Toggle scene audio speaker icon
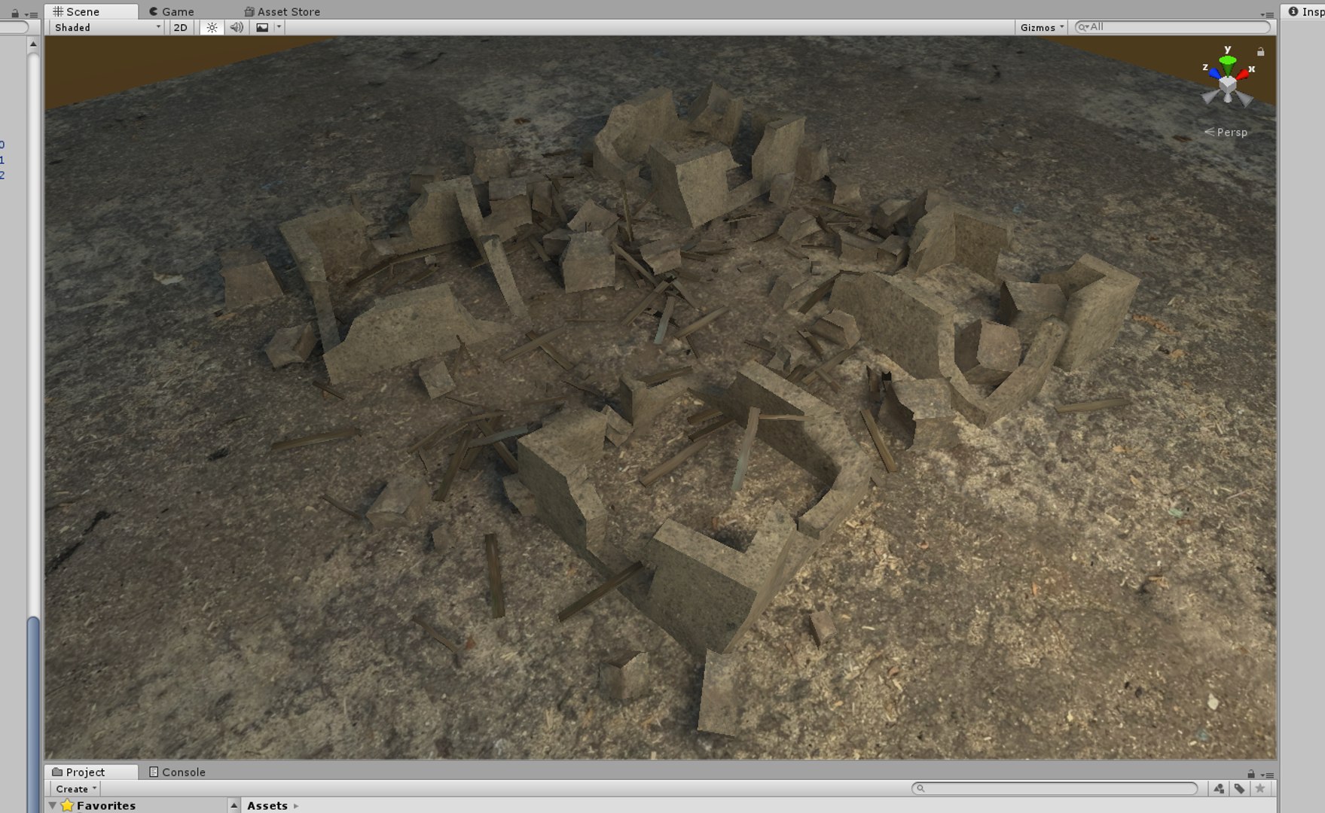Viewport: 1325px width, 813px height. point(237,27)
